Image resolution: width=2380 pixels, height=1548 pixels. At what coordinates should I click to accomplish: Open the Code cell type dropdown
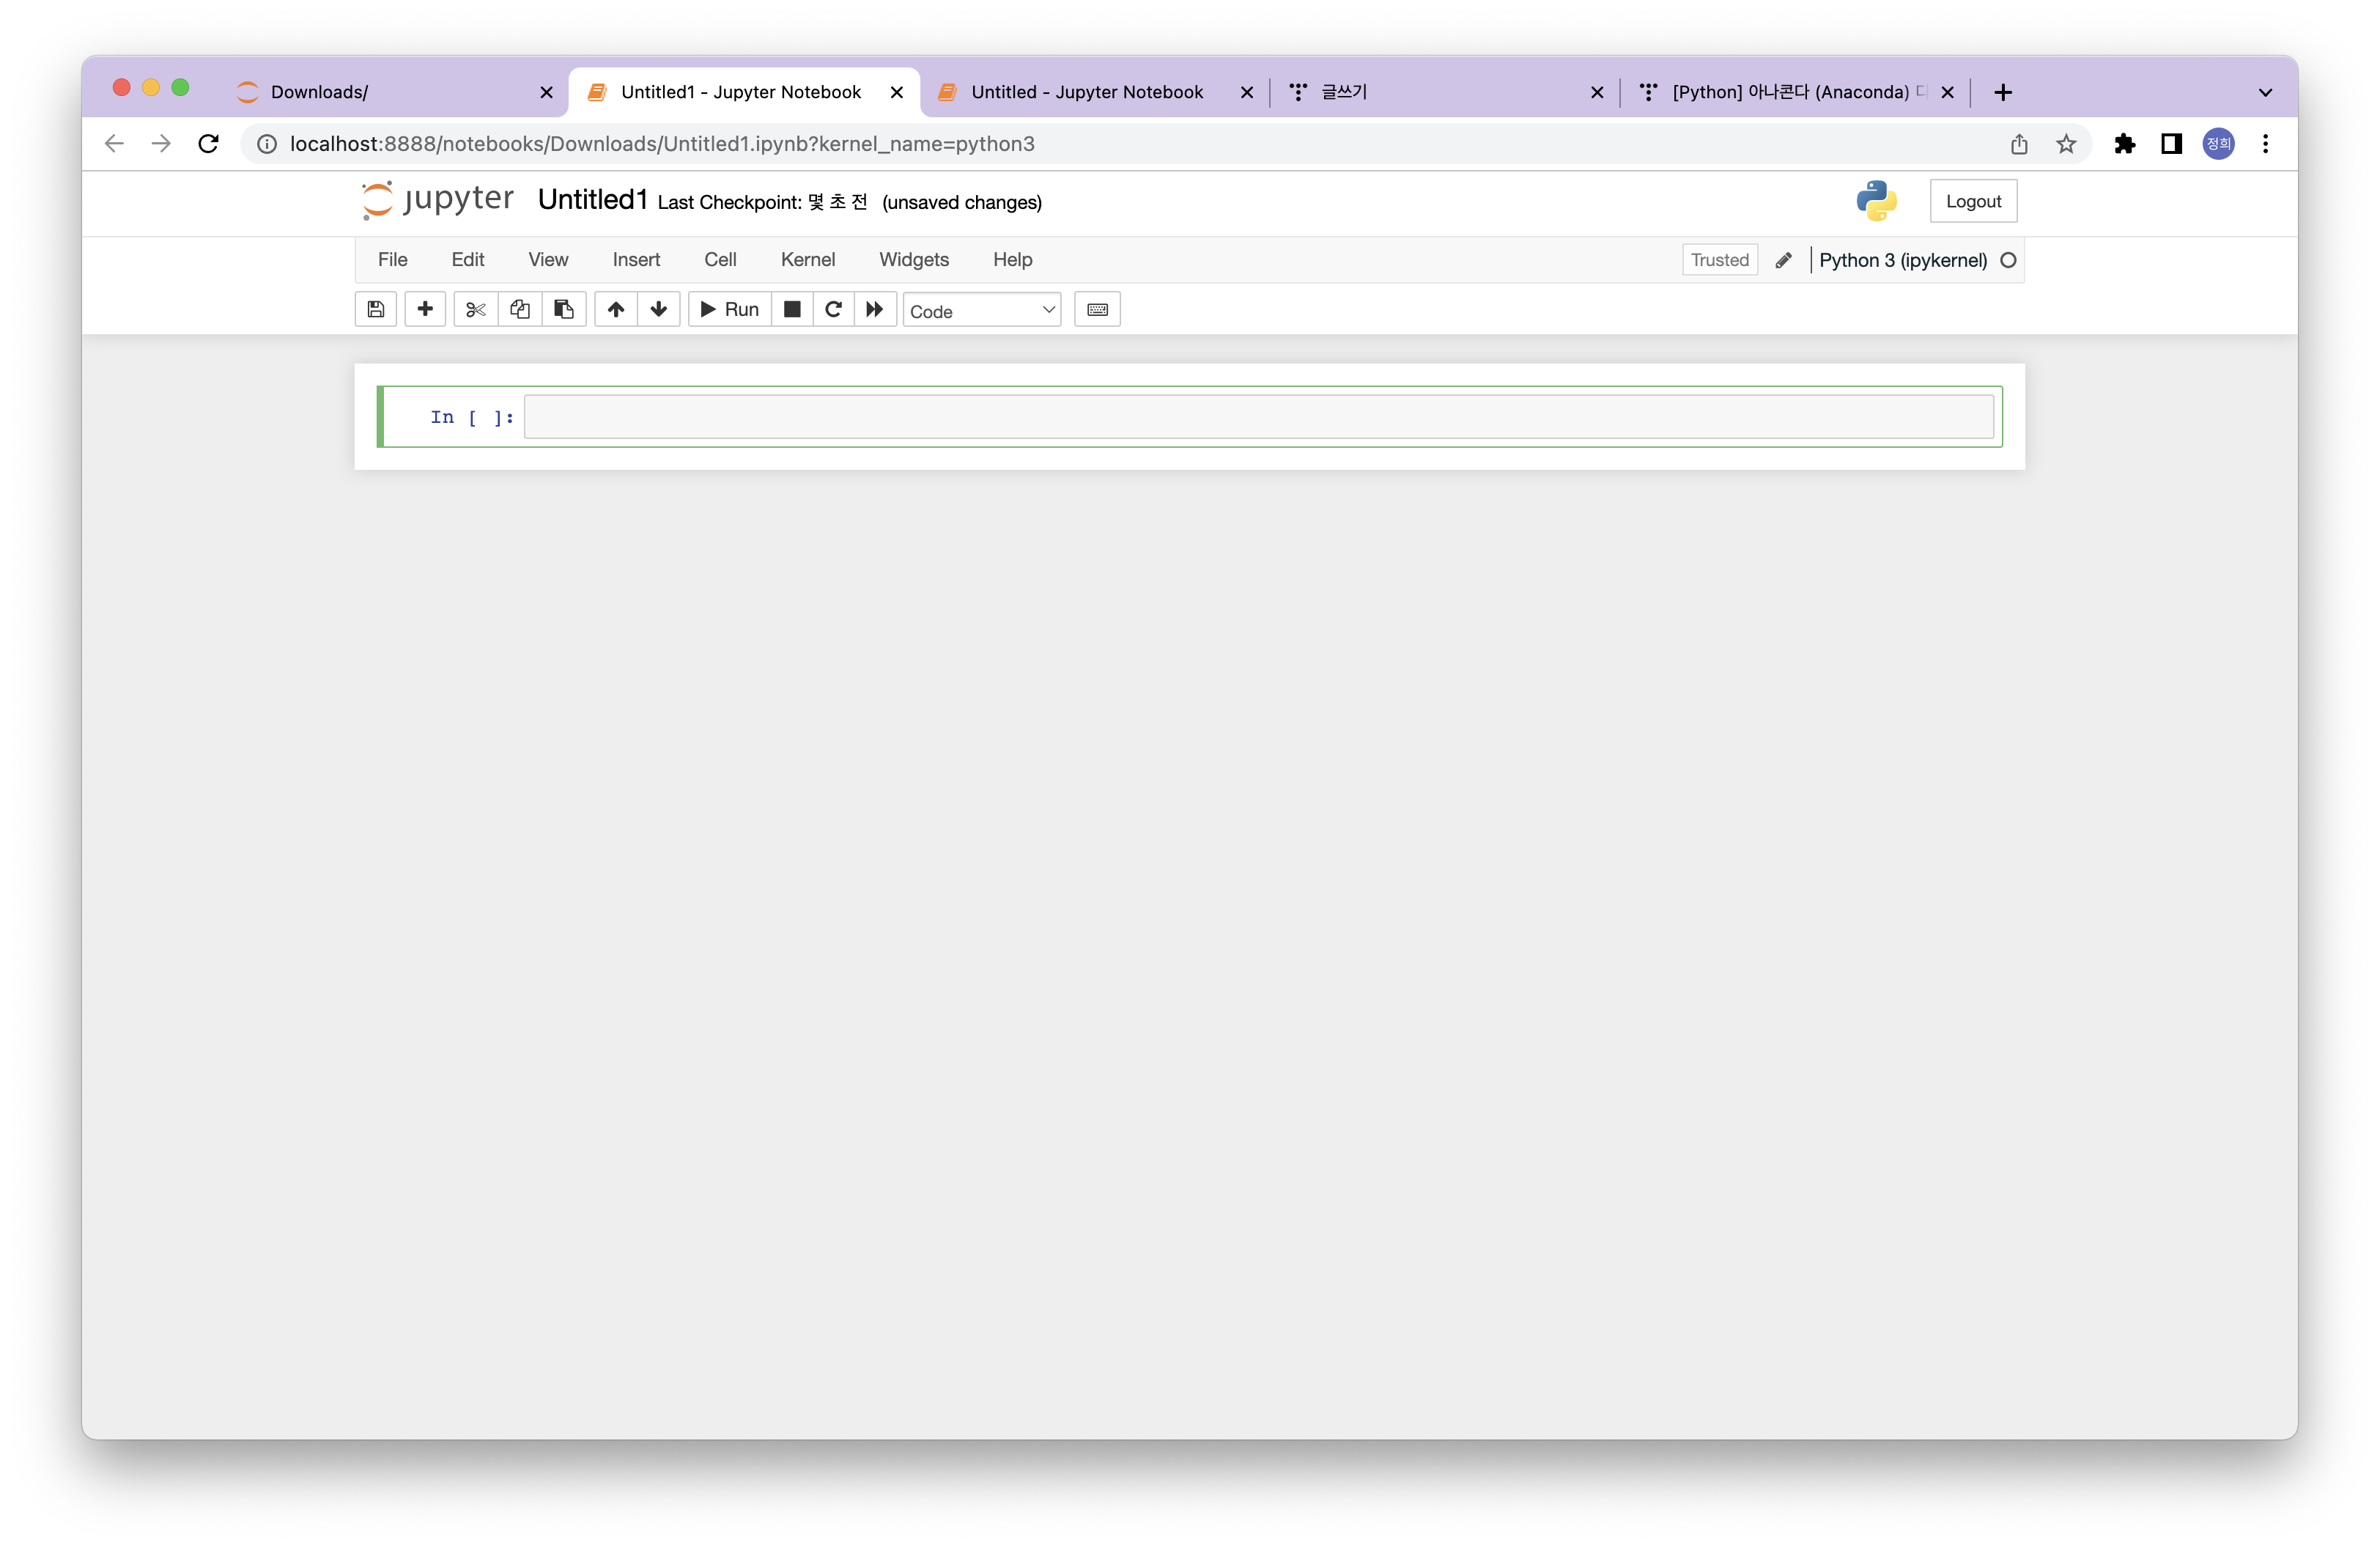coord(981,311)
